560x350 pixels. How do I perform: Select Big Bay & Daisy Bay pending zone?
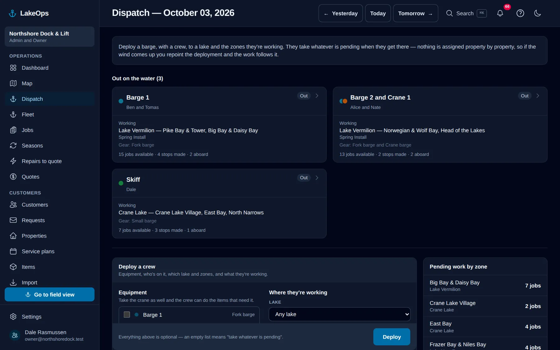click(485, 286)
